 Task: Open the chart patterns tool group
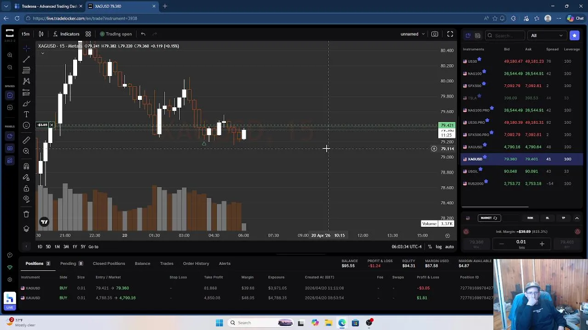click(26, 81)
